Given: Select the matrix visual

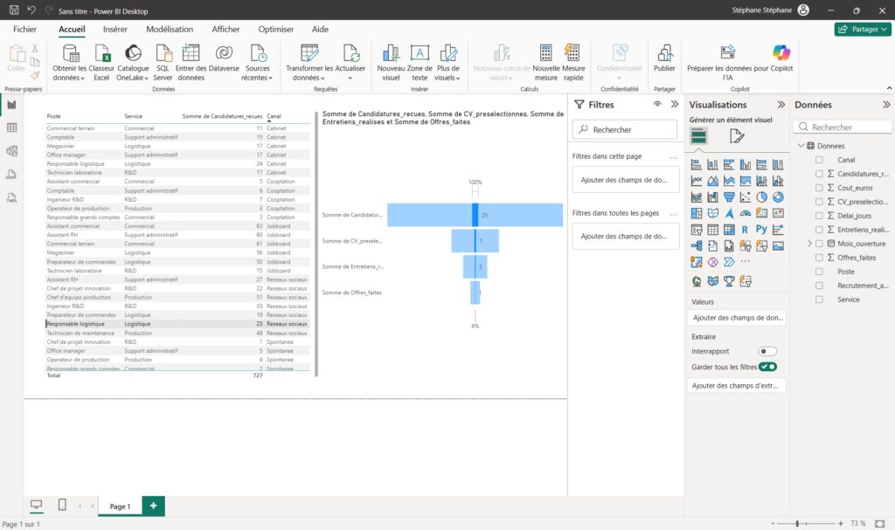Looking at the screenshot, I should [x=729, y=230].
